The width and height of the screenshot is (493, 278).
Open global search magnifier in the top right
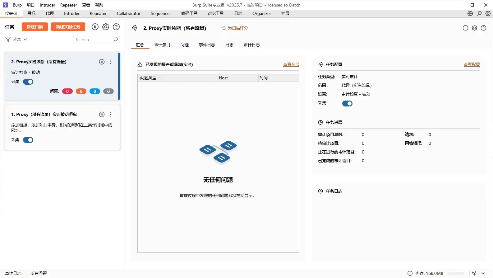479,13
